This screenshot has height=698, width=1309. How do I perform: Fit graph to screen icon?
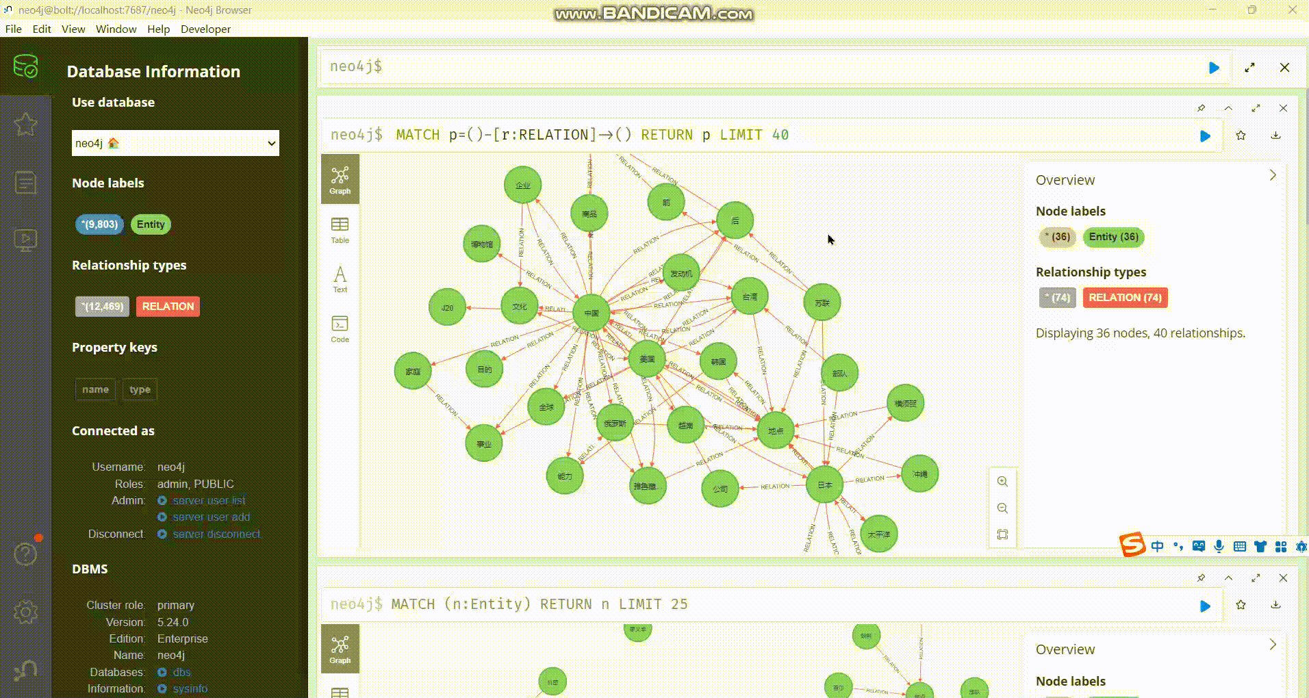pos(1002,534)
